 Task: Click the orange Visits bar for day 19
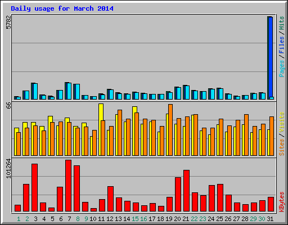170,130
